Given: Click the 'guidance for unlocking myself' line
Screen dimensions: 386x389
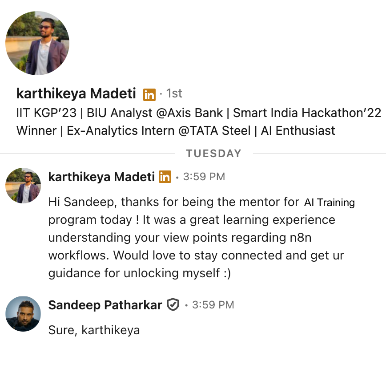Looking at the screenshot, I should click(x=140, y=273).
